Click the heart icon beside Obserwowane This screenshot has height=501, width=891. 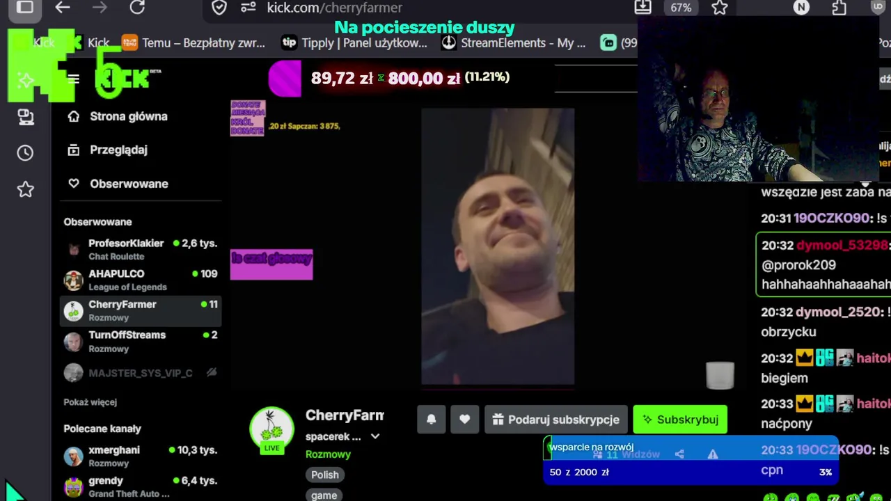(74, 184)
